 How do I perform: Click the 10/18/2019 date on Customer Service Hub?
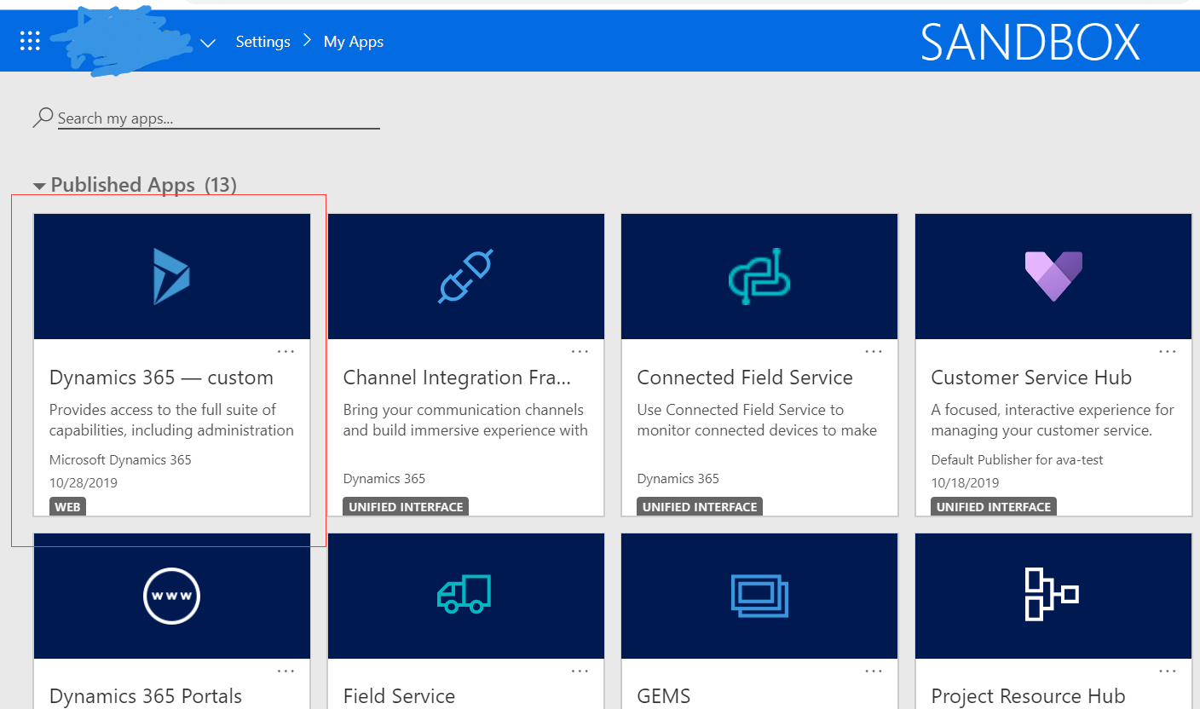click(x=965, y=483)
